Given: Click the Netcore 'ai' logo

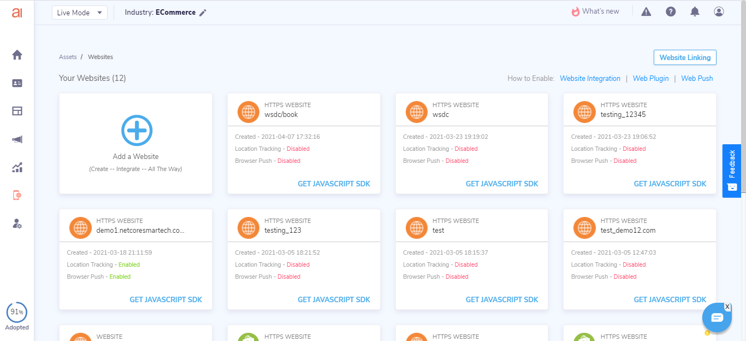Looking at the screenshot, I should 17,12.
